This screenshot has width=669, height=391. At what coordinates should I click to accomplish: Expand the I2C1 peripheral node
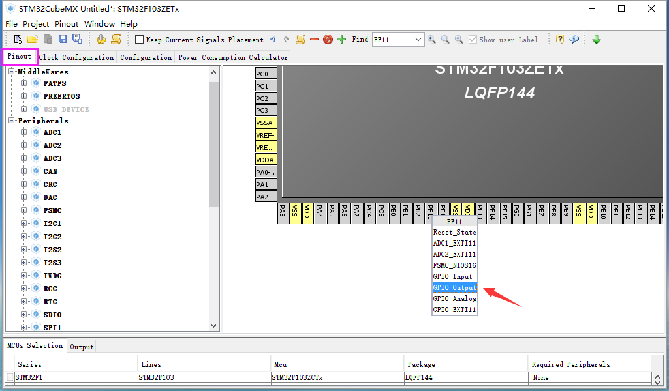click(x=24, y=223)
